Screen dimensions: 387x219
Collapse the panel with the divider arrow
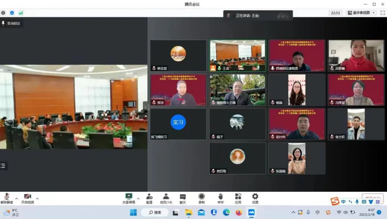145,106
